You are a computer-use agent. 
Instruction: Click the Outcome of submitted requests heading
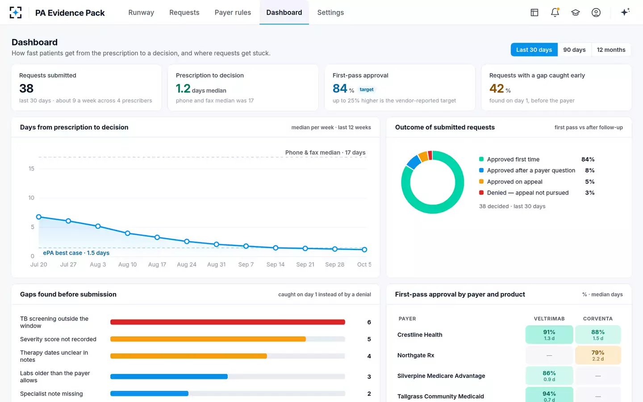pos(445,127)
